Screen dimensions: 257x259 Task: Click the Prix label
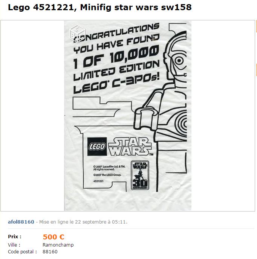[15, 236]
